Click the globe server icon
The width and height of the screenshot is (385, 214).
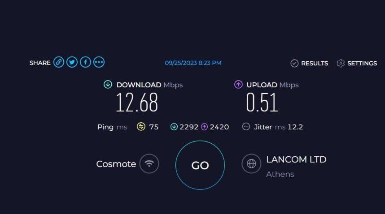(x=251, y=163)
